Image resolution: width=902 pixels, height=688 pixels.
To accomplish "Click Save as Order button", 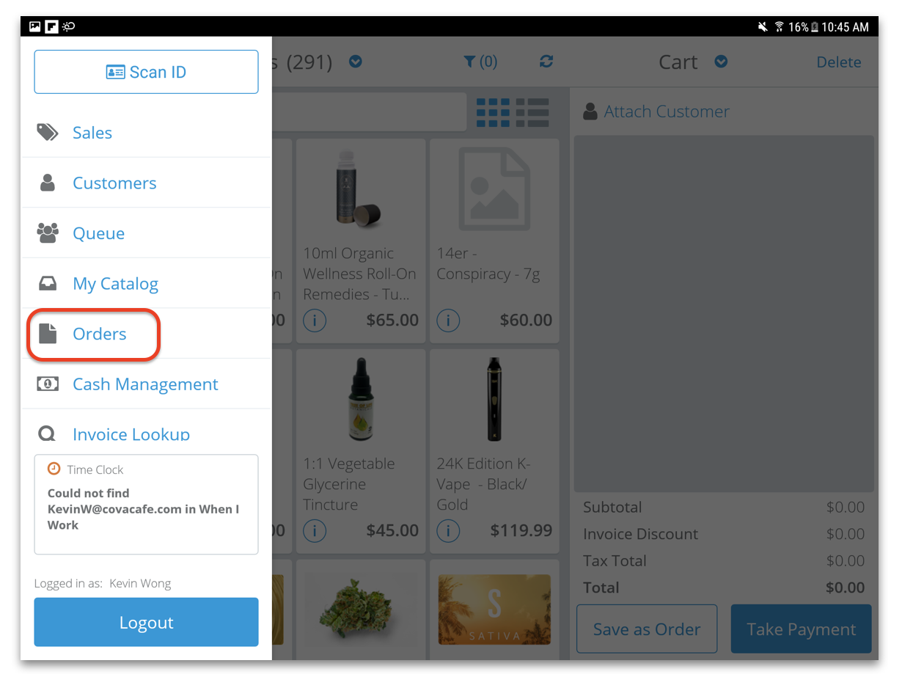I will click(x=646, y=629).
